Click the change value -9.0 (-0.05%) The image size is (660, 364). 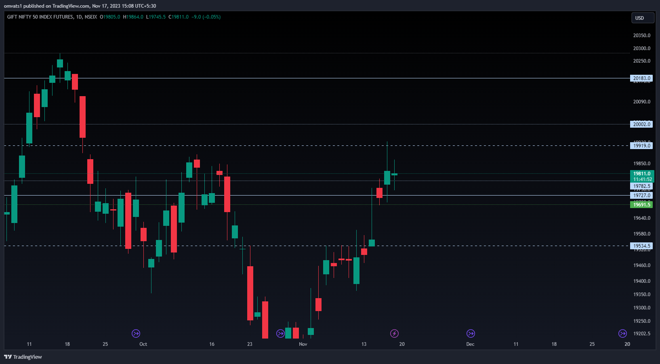(x=206, y=17)
